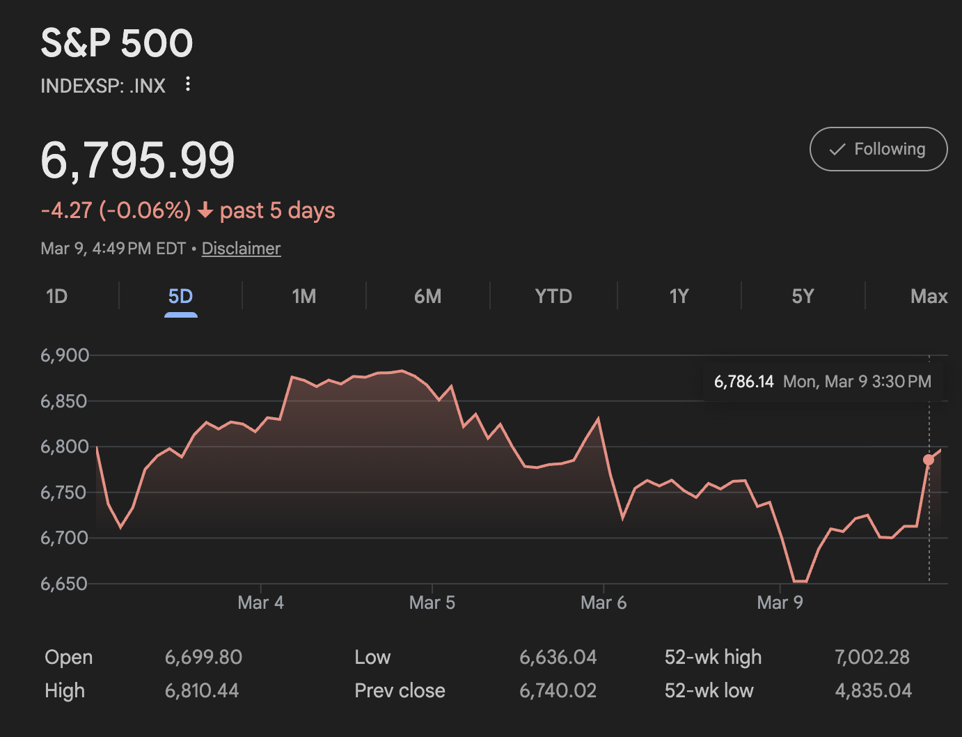Click the Prev close value 6,740.02
Viewport: 962px width, 737px height.
[x=558, y=690]
